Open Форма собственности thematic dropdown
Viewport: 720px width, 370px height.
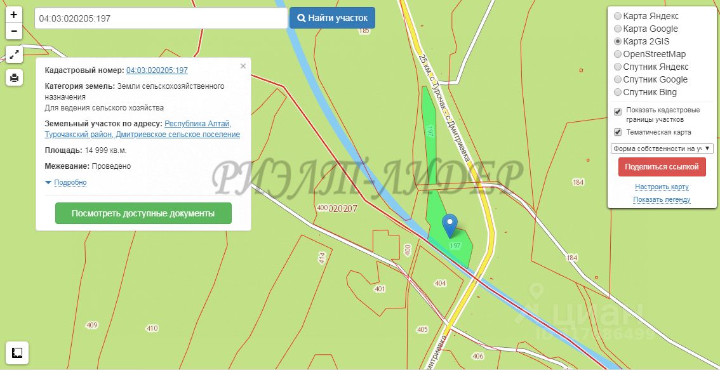662,149
